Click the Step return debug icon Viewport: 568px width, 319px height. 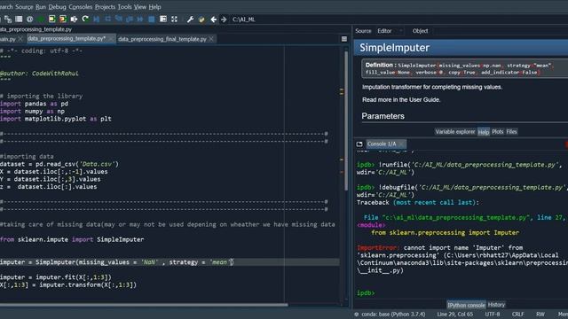point(130,19)
